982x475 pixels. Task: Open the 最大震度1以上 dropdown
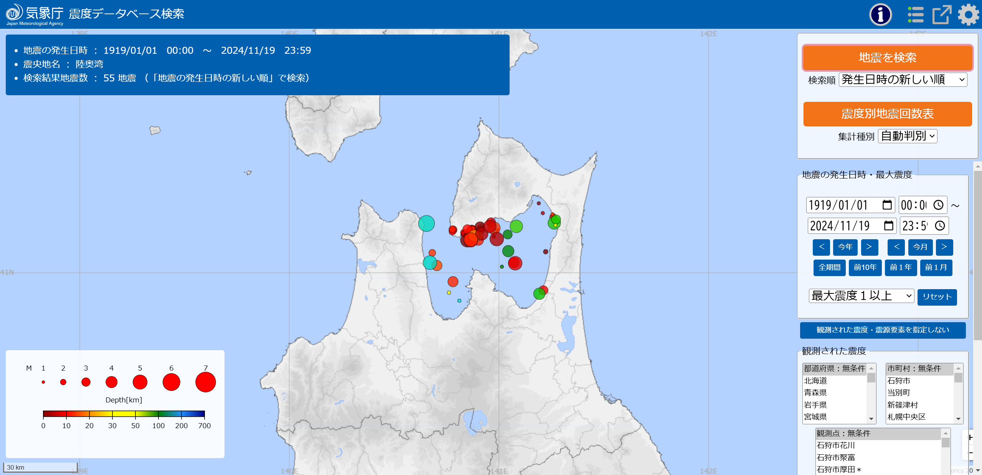point(861,296)
